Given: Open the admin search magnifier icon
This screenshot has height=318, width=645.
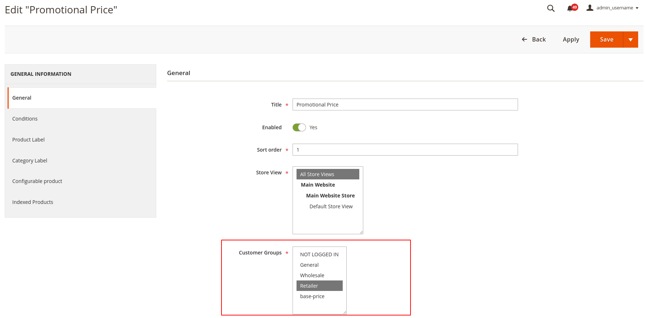Looking at the screenshot, I should pos(550,8).
